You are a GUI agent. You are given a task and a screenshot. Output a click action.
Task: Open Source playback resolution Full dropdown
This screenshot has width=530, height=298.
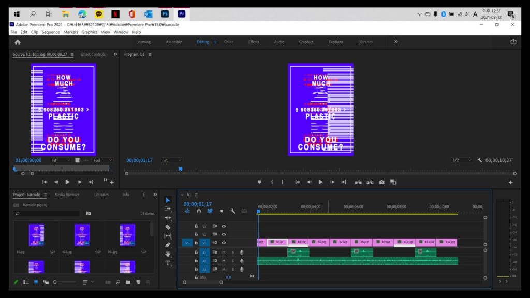(x=102, y=160)
